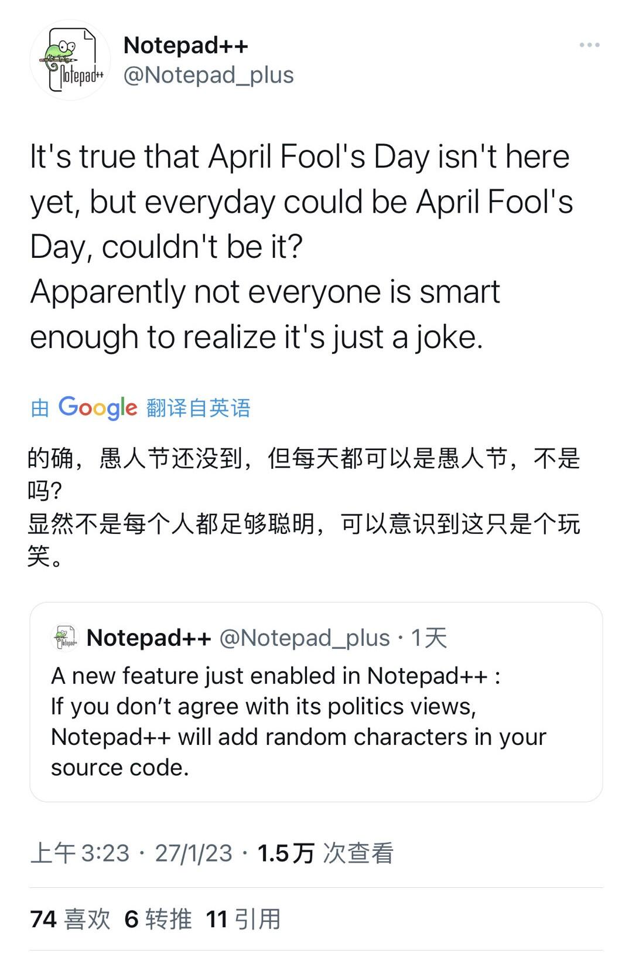Open Notepad++ display name at top

[x=186, y=45]
